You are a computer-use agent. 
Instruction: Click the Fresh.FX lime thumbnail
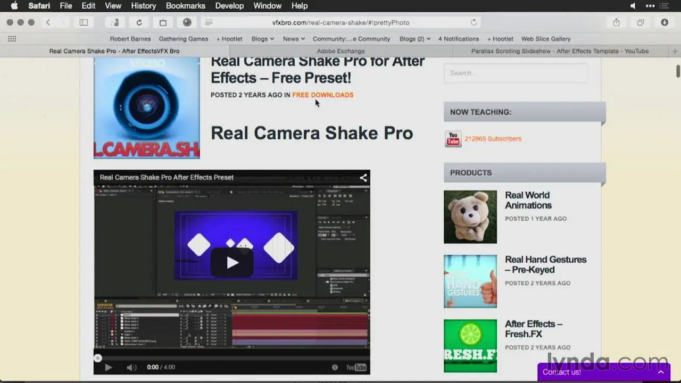tap(470, 346)
